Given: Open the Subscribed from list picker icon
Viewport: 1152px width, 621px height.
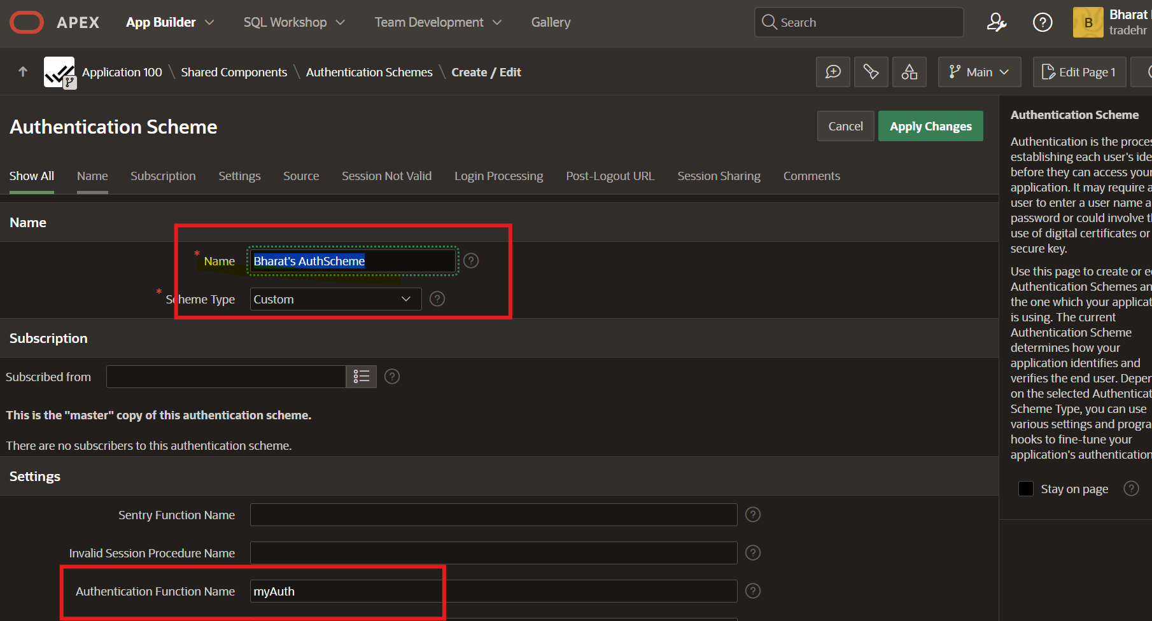Looking at the screenshot, I should 362,377.
